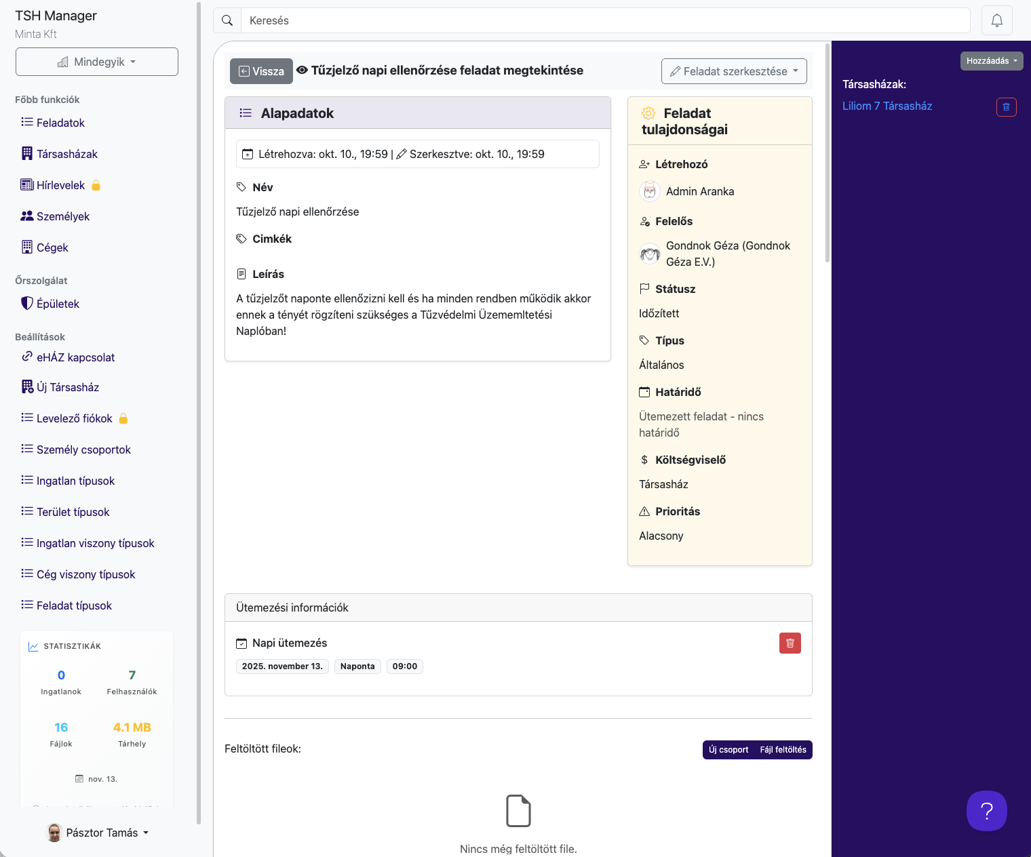
Task: Click Gondnok Géza's avatar image
Action: [x=650, y=254]
